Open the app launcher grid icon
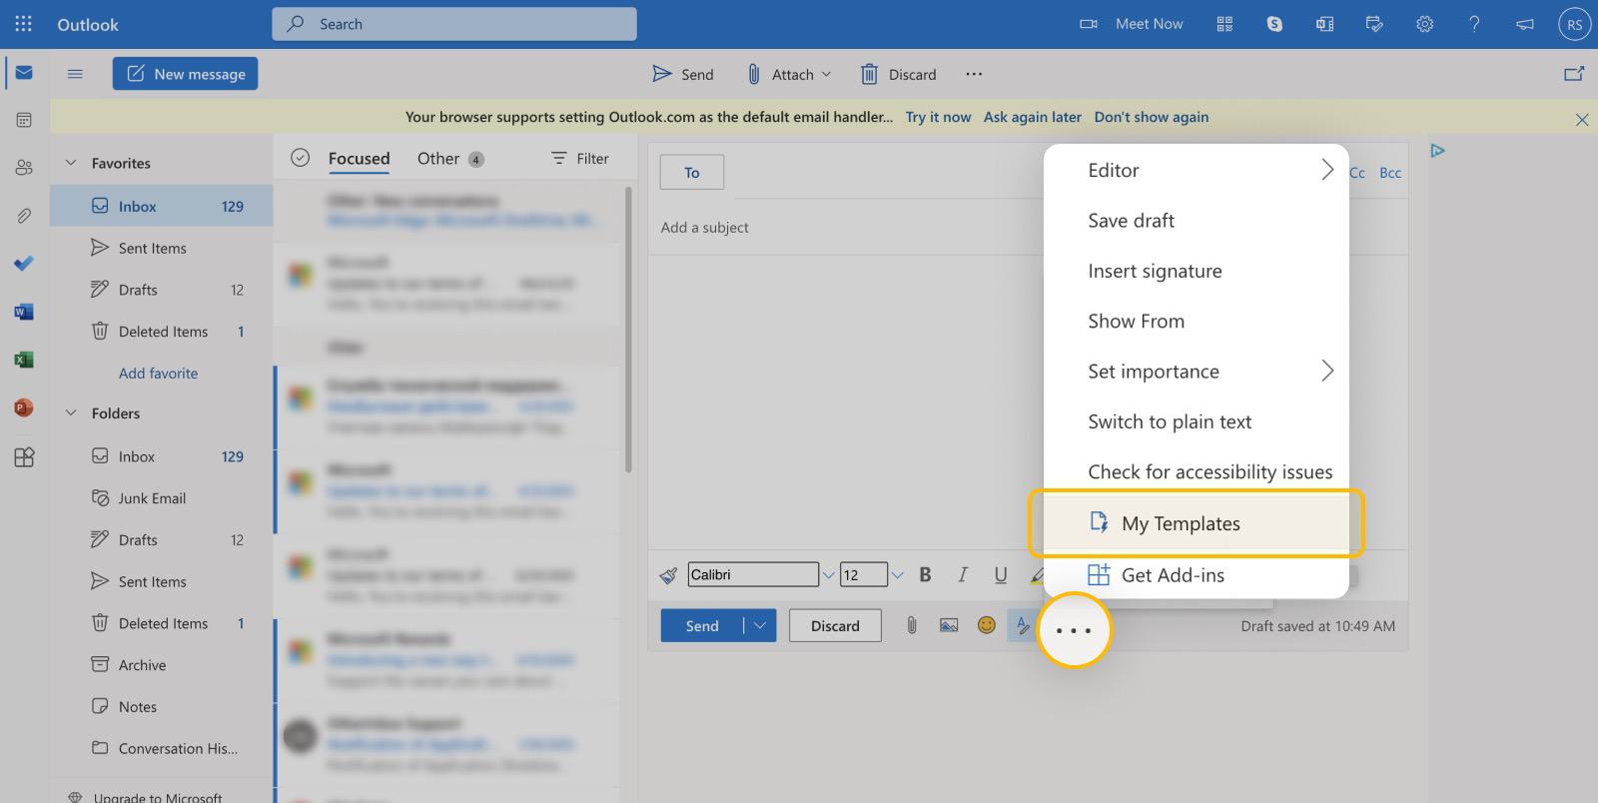Viewport: 1598px width, 803px height. 23,24
